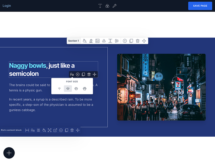Open Rich content block font size
This screenshot has width=215, height=162.
coord(33,130)
